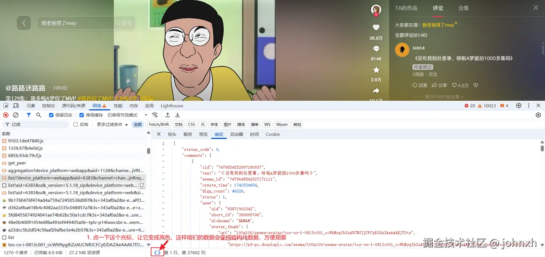This screenshot has width=545, height=257.
Task: Enable the 反转 filter checkbox
Action: 76,124
